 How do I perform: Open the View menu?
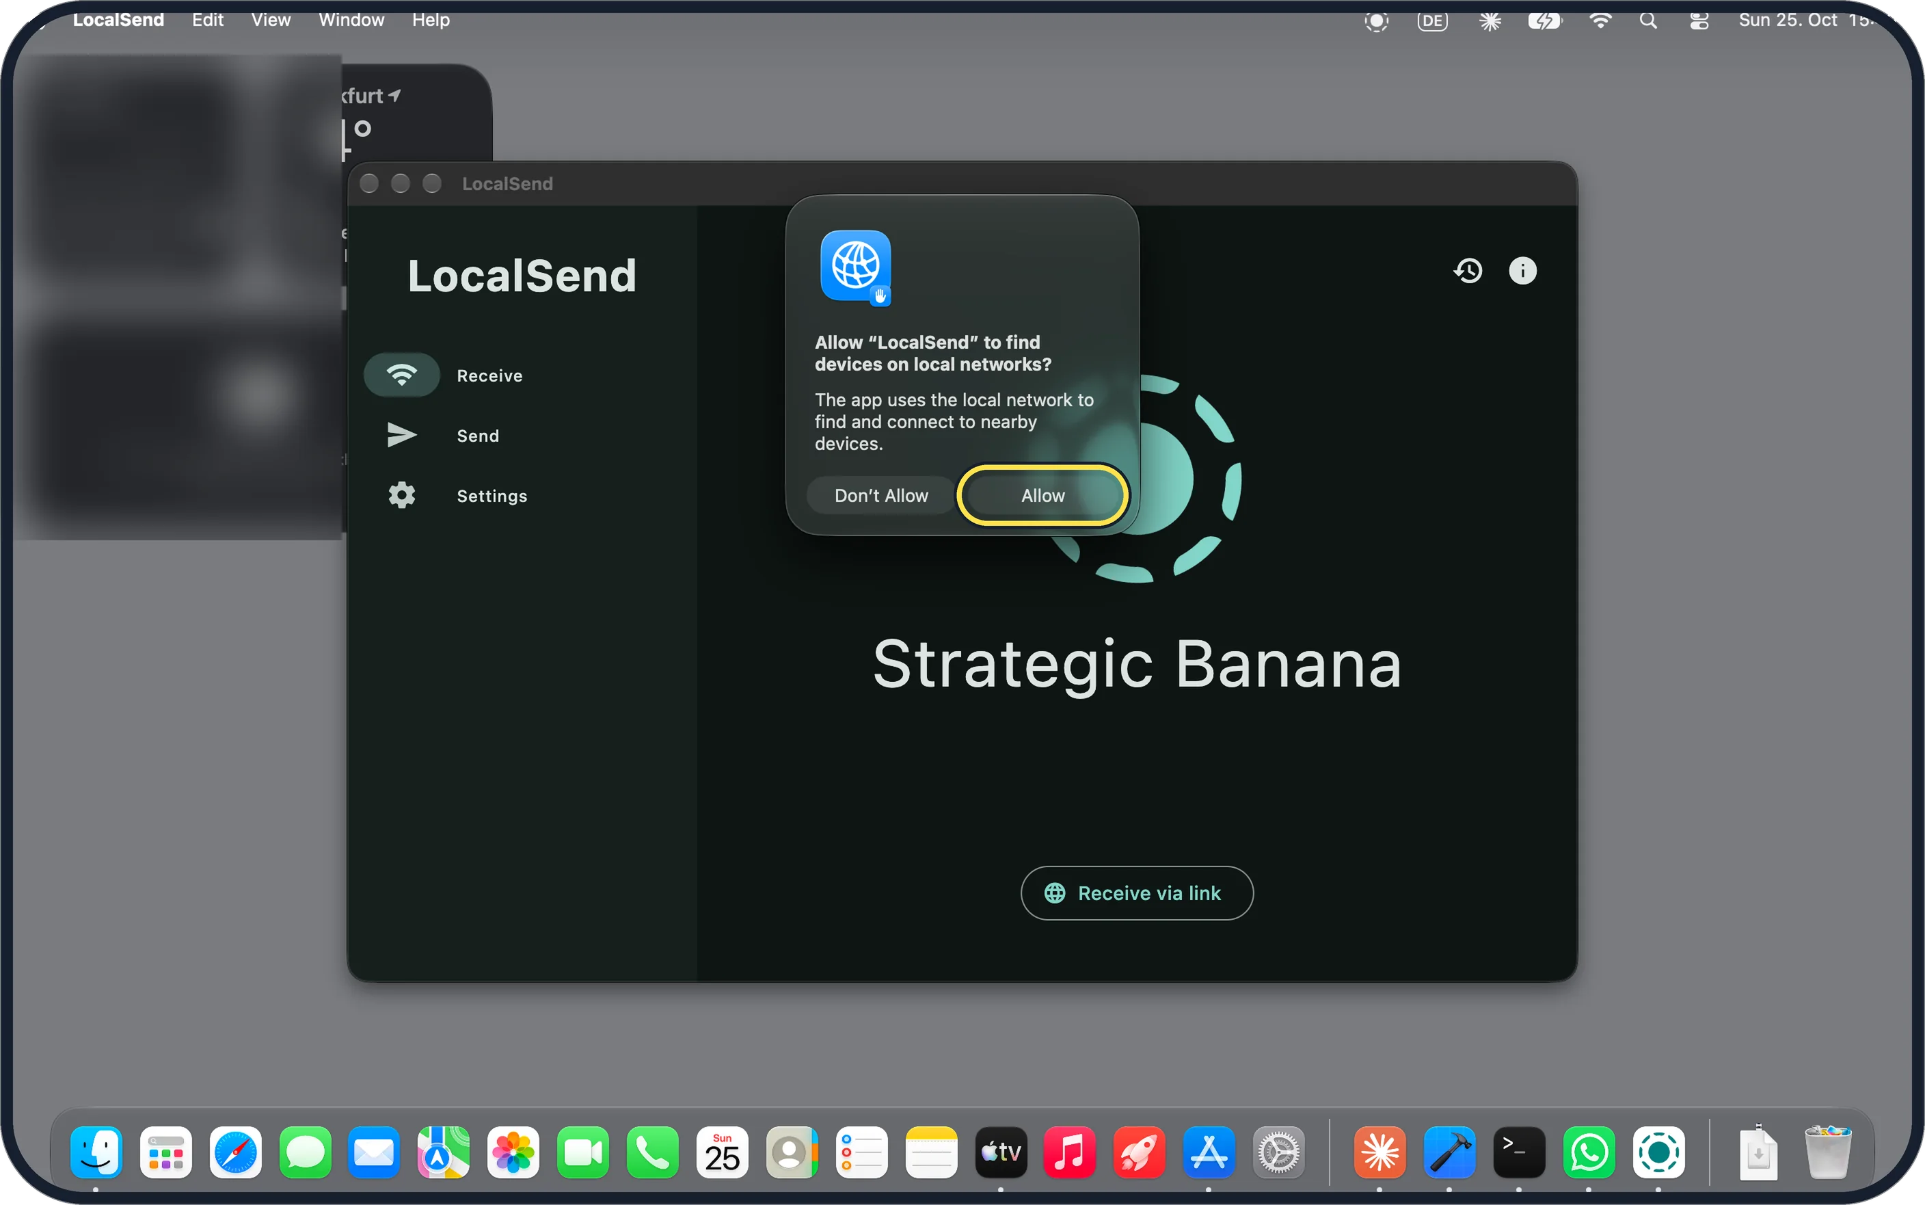pyautogui.click(x=271, y=20)
